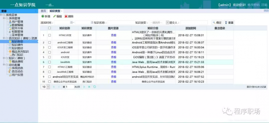Click 修改密码 link in header
Viewport: 269px width, 123px height.
[253, 5]
